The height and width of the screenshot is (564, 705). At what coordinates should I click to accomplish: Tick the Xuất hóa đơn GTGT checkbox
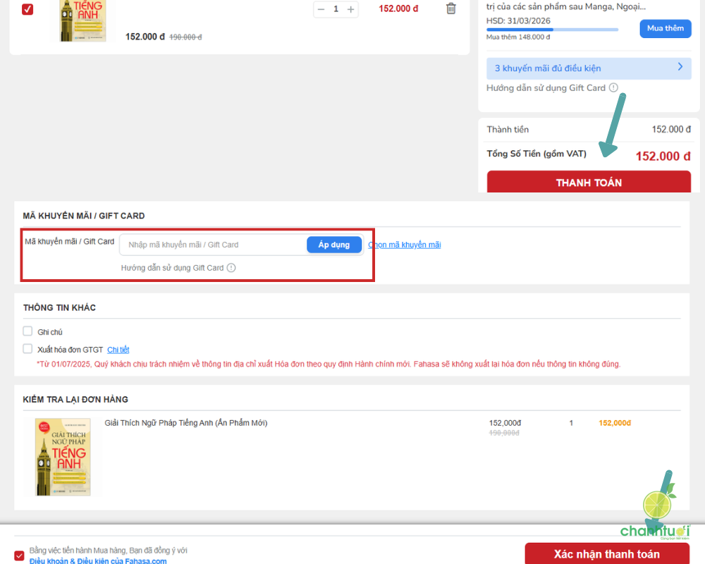click(x=28, y=349)
